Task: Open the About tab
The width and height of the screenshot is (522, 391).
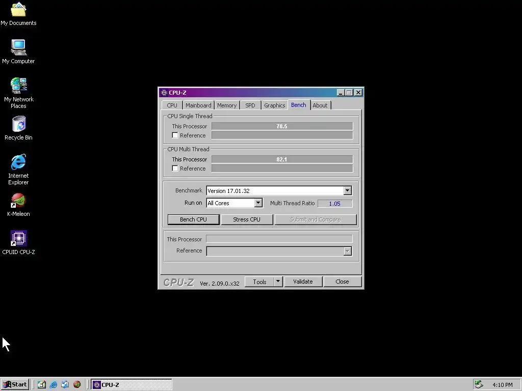Action: point(320,105)
